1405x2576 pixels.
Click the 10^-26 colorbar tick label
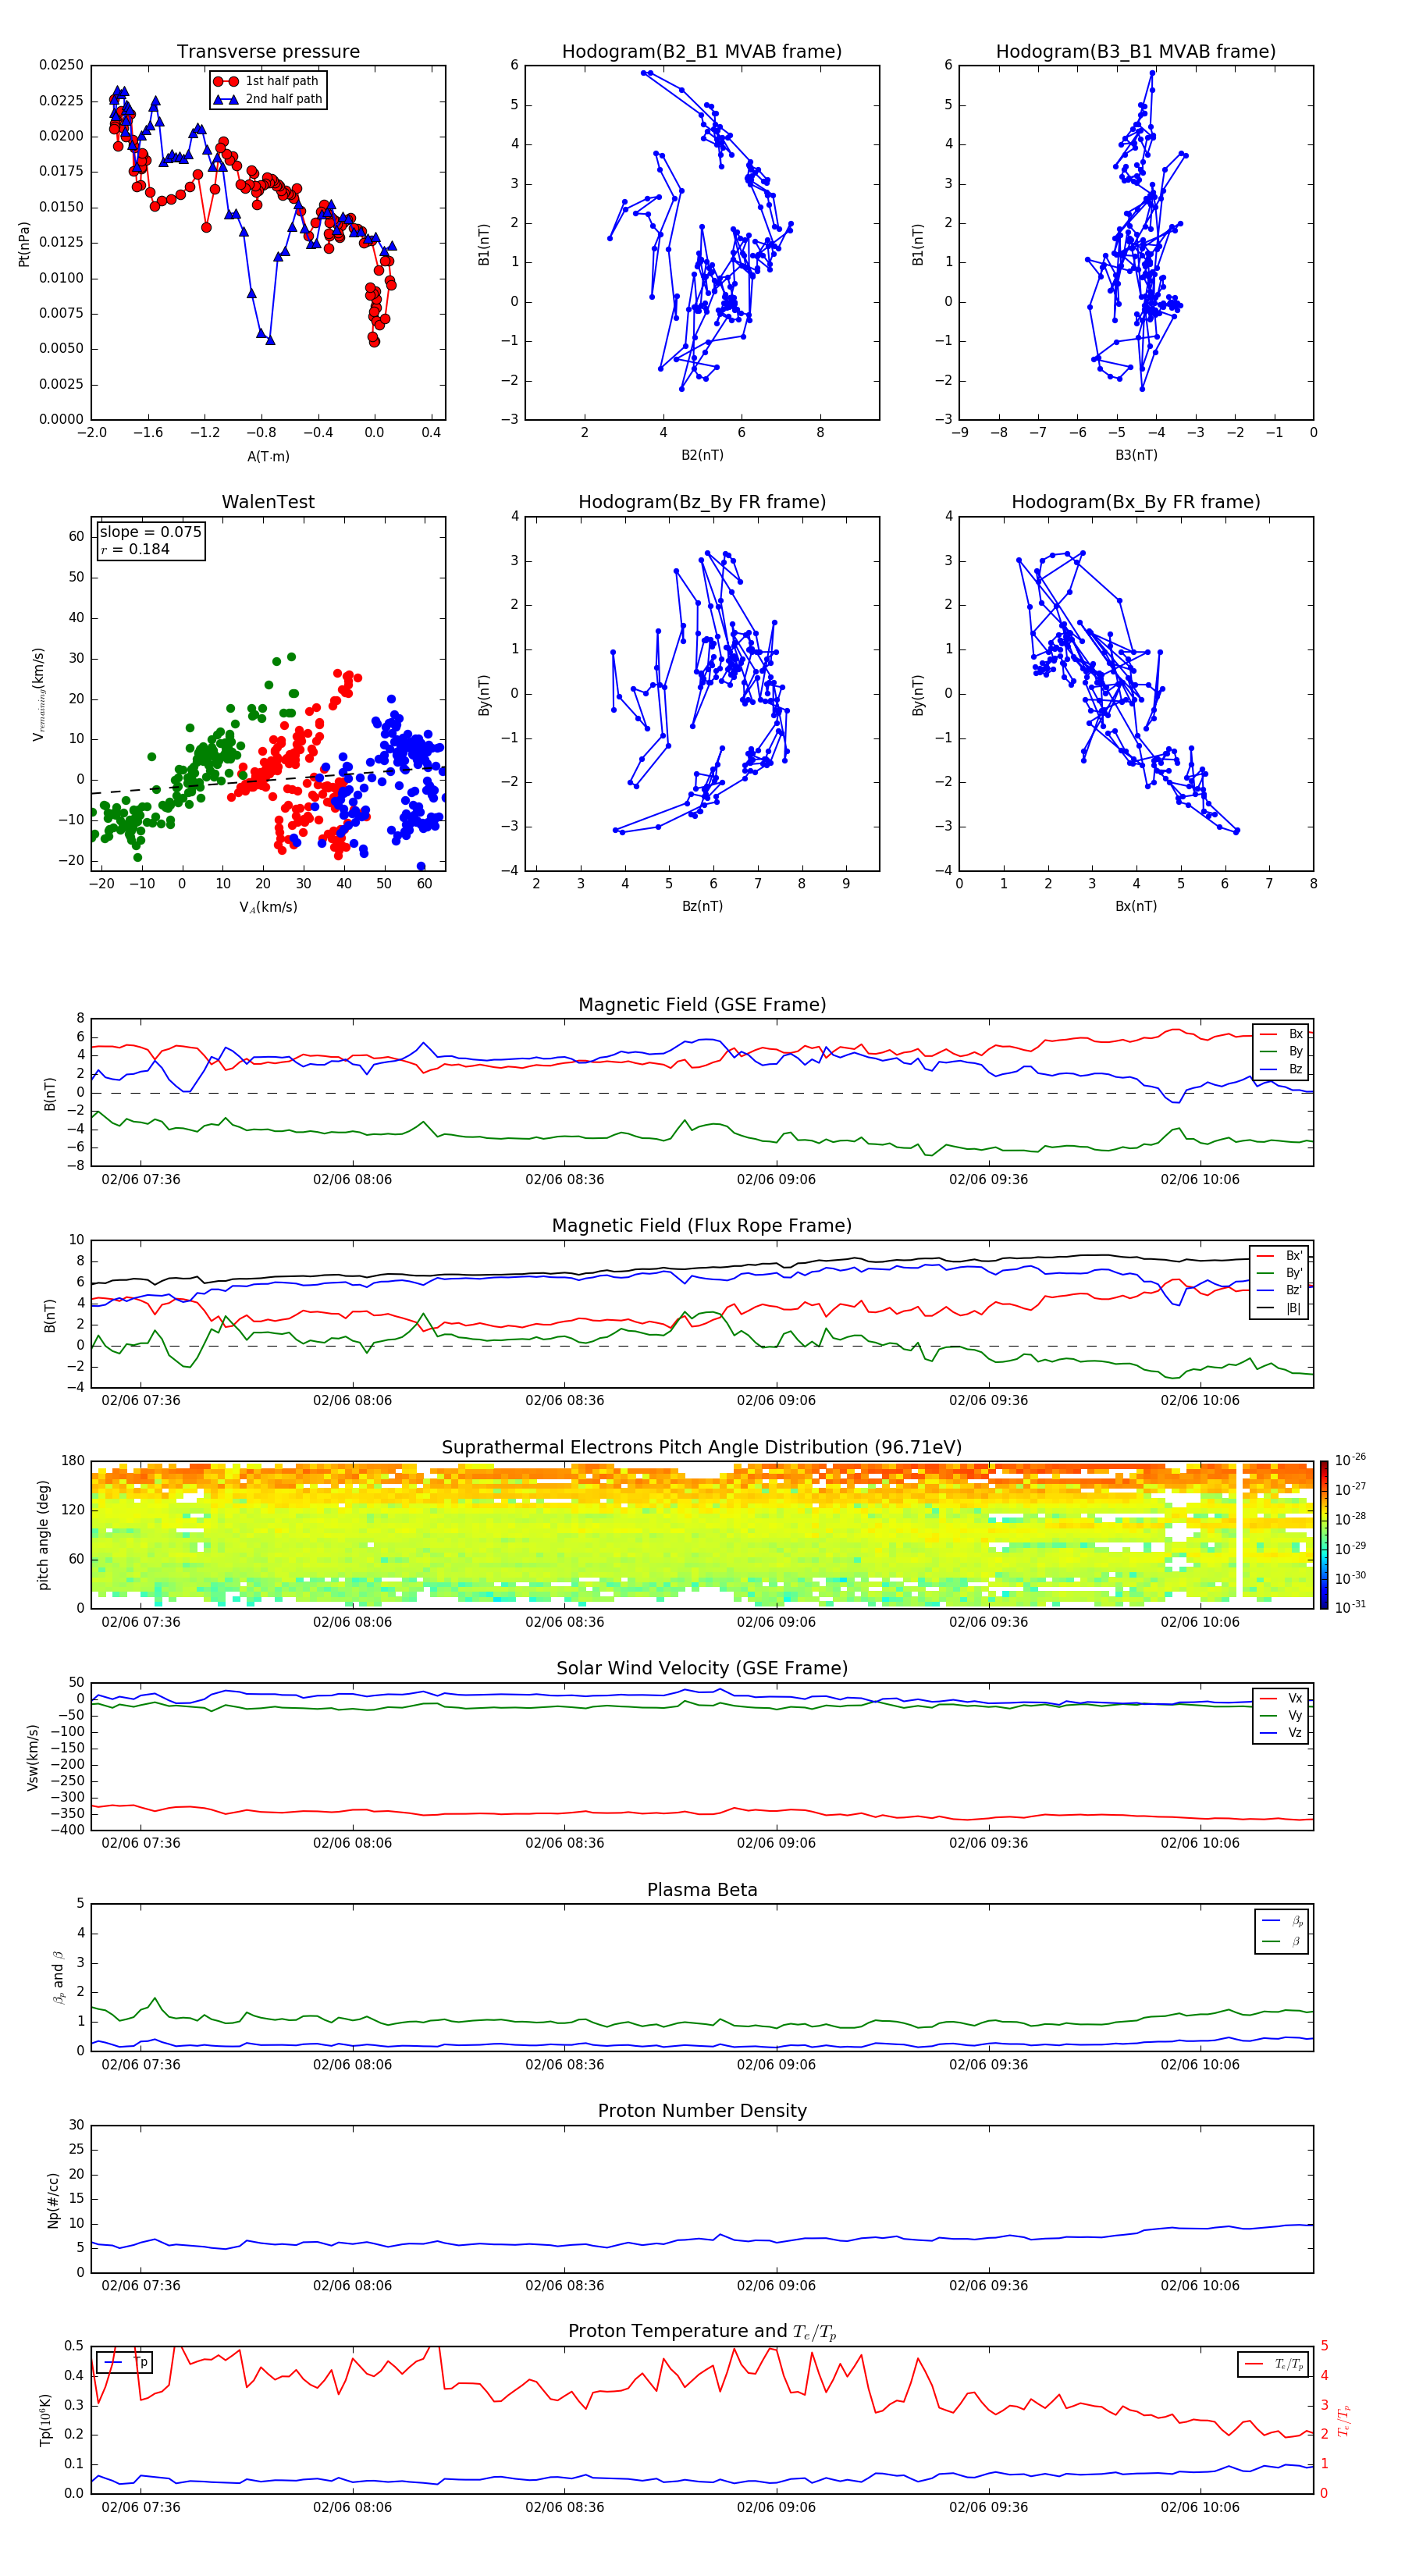pos(1350,1460)
